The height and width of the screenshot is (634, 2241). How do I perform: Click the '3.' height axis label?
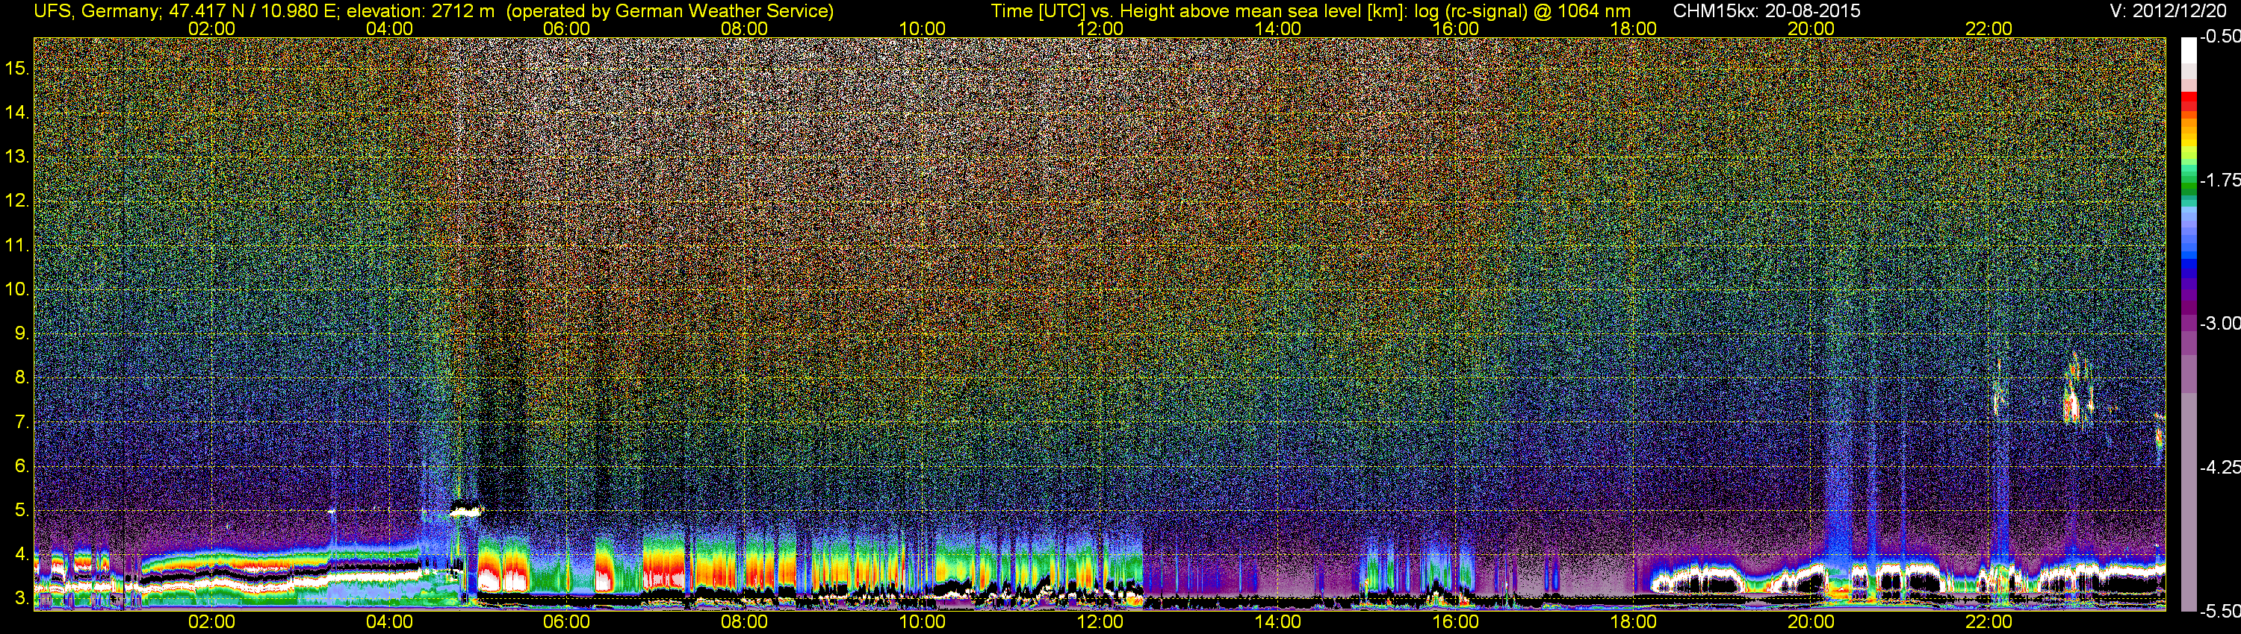22,599
